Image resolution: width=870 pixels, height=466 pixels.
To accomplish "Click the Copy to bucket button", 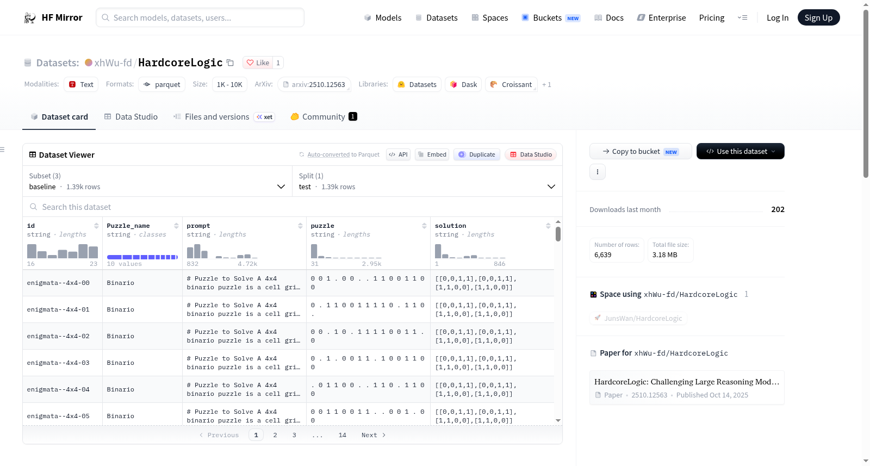I will [641, 151].
